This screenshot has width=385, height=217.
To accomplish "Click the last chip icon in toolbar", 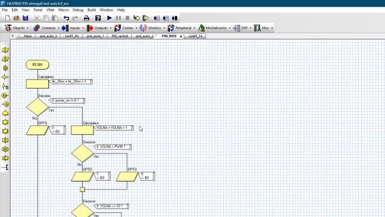I will point(174,18).
